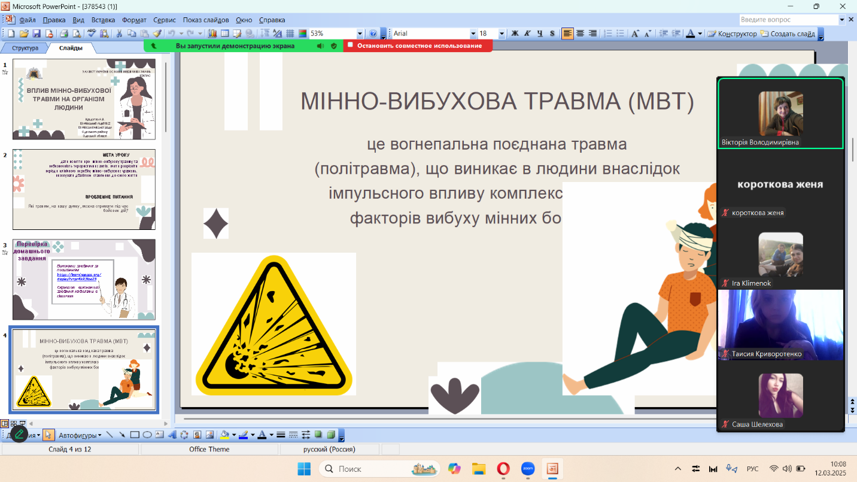
Task: Click the Format Painter brush icon
Action: point(157,34)
